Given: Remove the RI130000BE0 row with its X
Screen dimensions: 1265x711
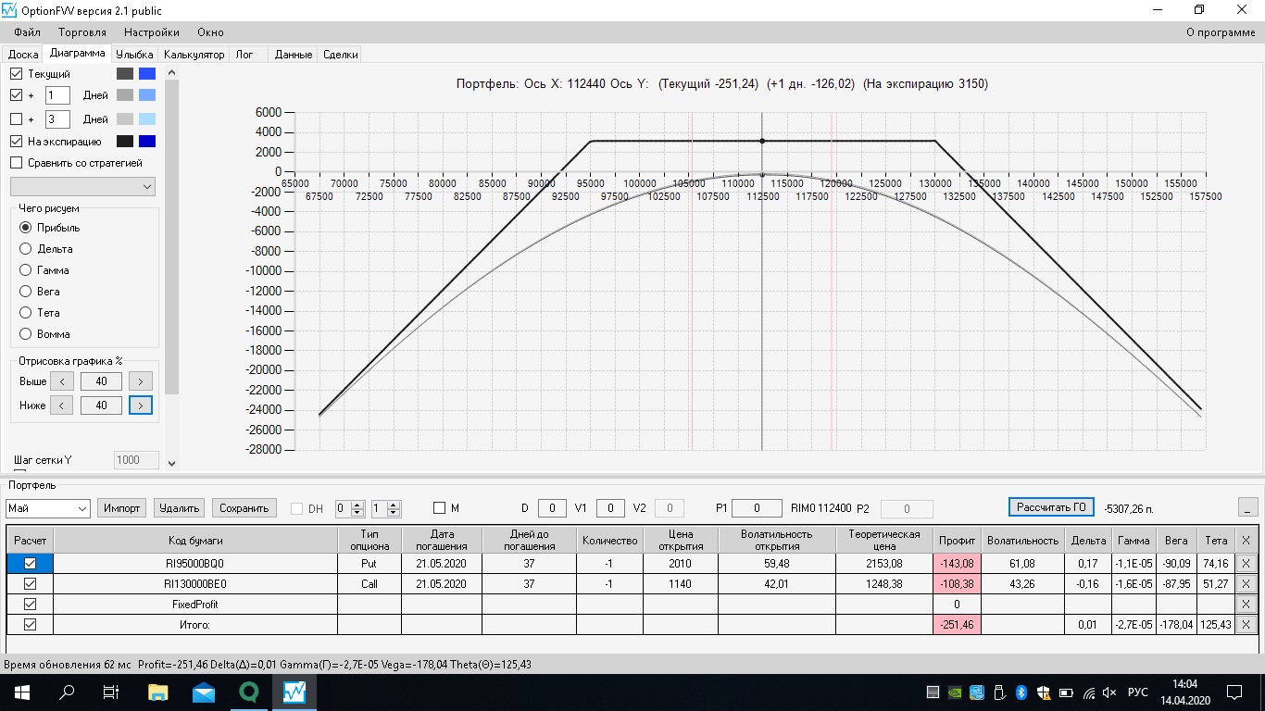Looking at the screenshot, I should point(1245,583).
